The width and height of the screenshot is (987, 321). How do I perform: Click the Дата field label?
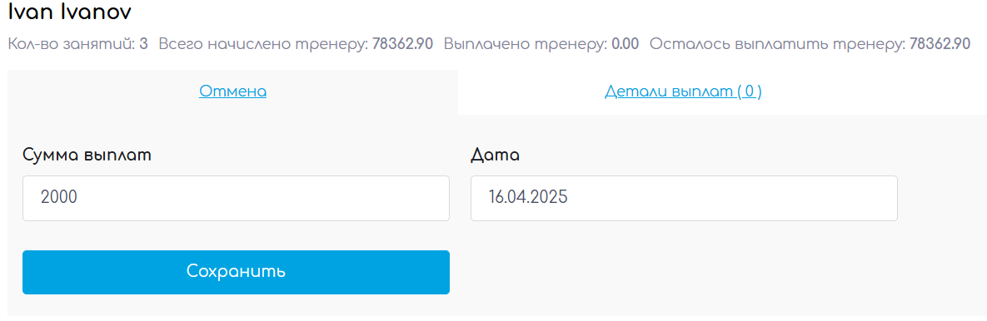click(496, 156)
